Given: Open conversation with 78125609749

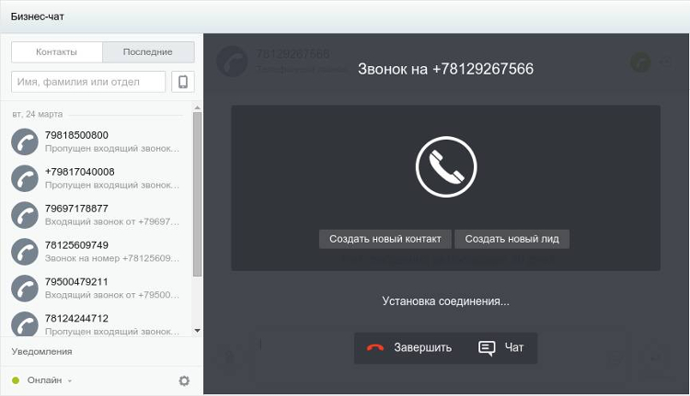Looking at the screenshot, I should tap(97, 252).
